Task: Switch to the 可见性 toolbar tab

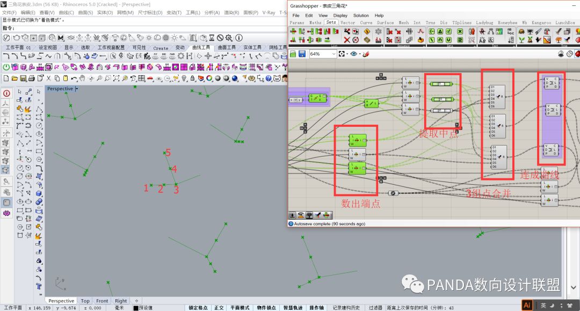Action: pyautogui.click(x=139, y=48)
